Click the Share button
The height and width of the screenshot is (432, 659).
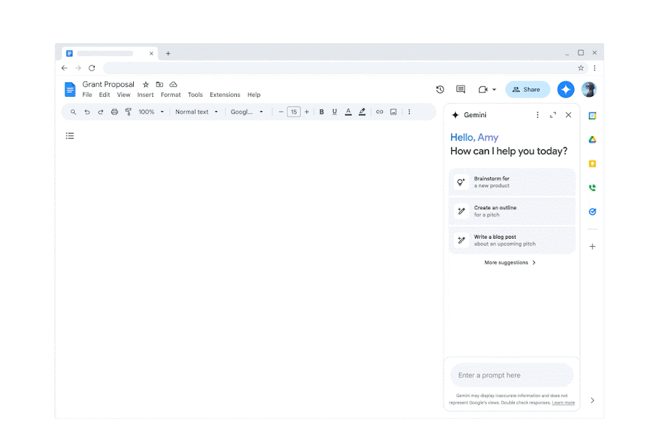[527, 89]
